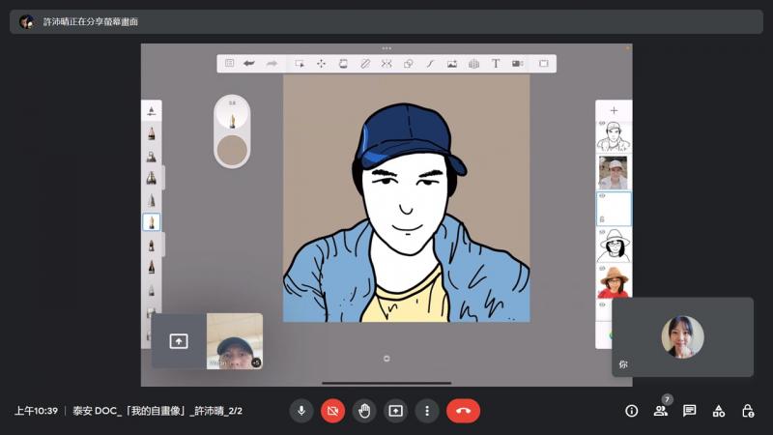Open the Activities shapes icon
This screenshot has width=773, height=435.
(718, 410)
